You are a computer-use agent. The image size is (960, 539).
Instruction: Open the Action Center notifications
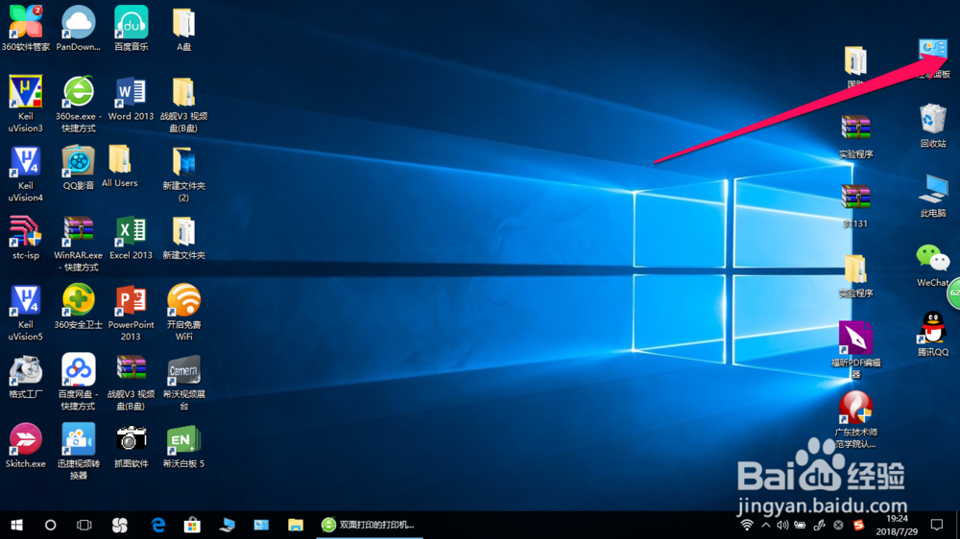coord(937,525)
